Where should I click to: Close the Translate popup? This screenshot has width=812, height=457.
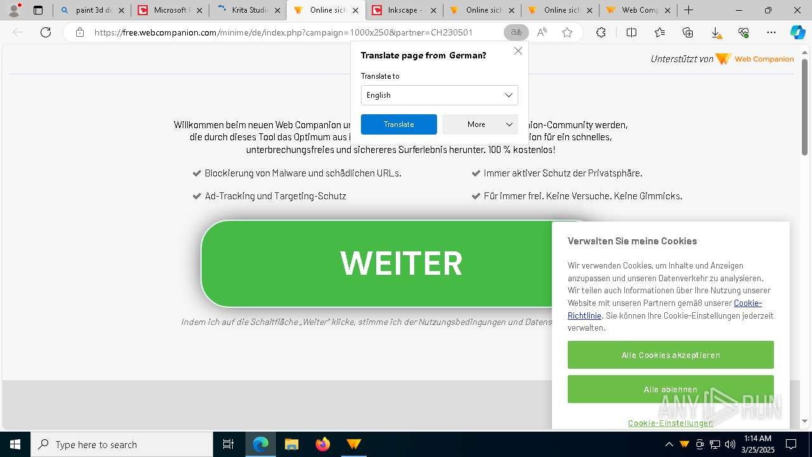[518, 51]
